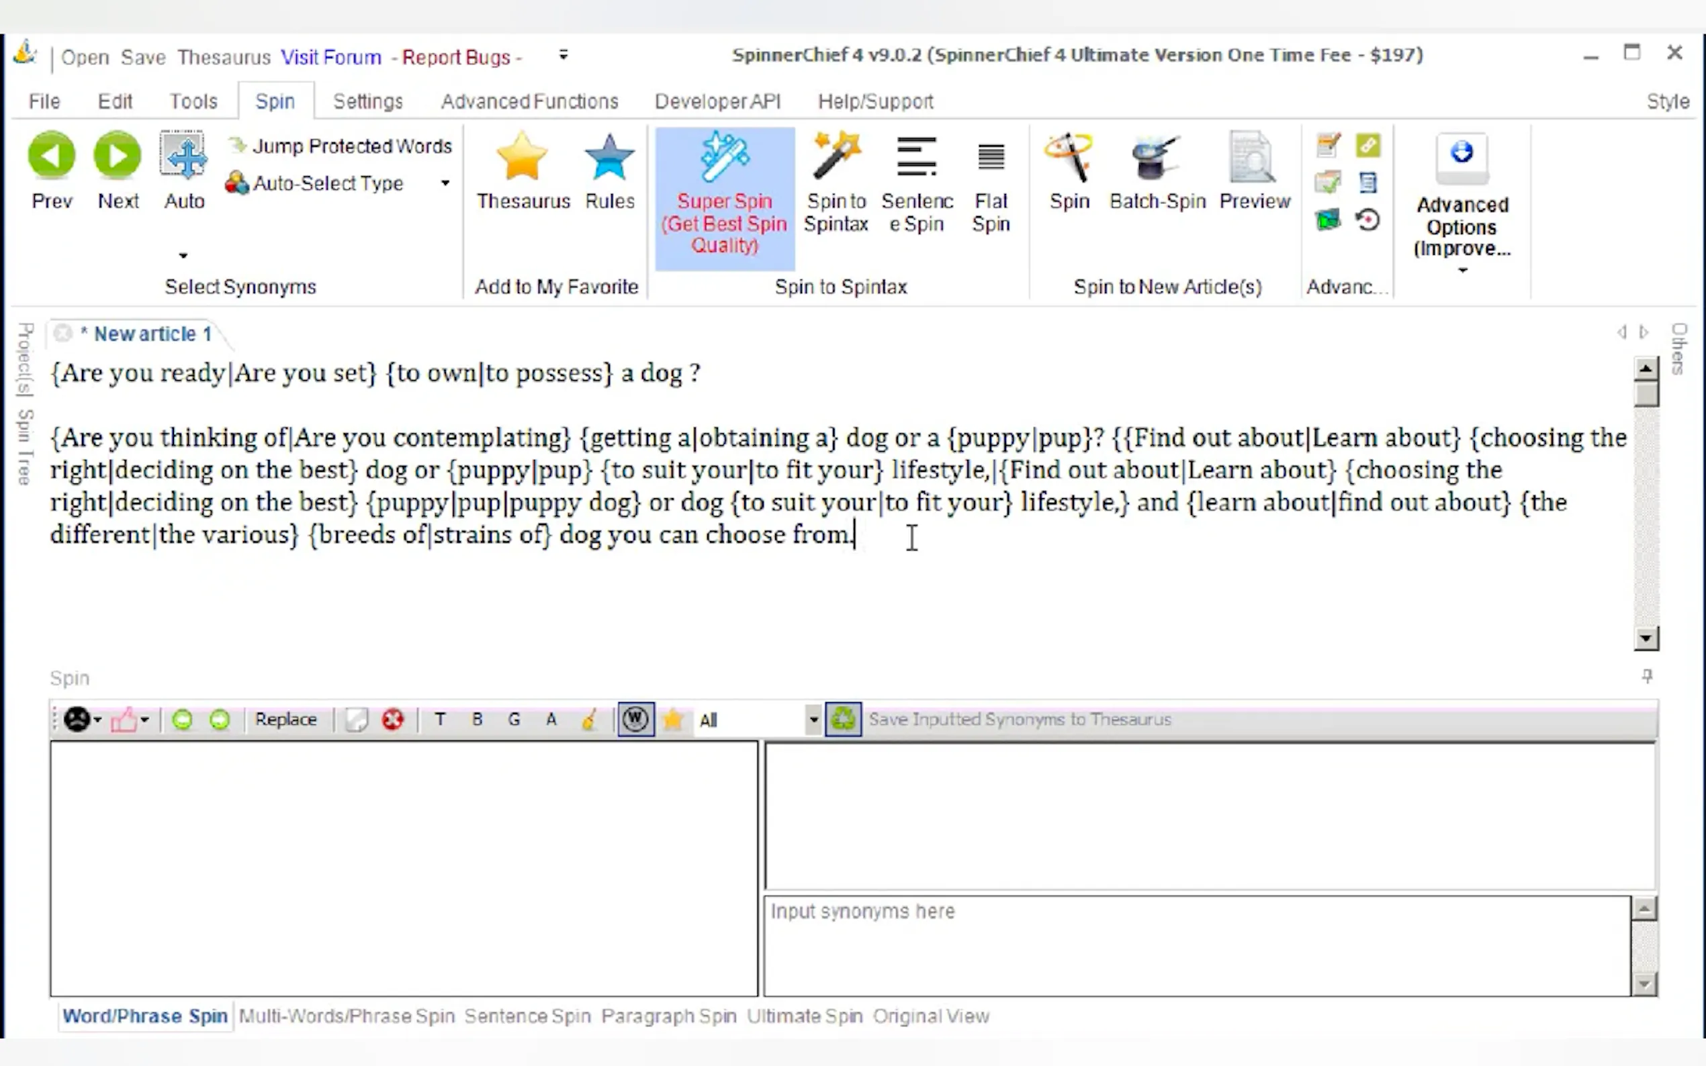
Task: Click the article editor vertical scrollbar thumb
Action: click(x=1646, y=393)
